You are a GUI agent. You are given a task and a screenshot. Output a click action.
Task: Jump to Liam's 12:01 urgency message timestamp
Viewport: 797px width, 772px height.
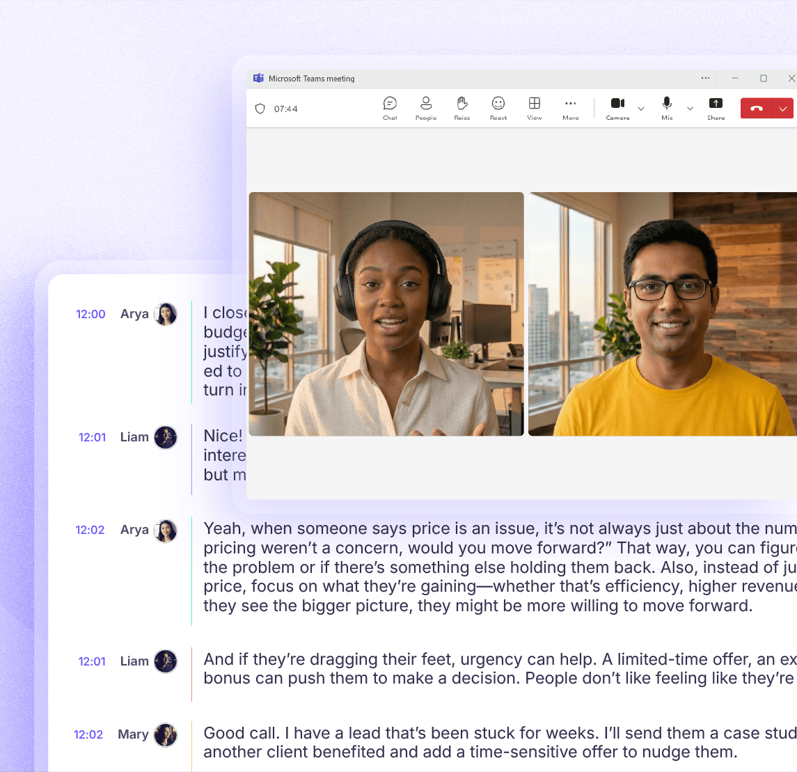coord(92,661)
